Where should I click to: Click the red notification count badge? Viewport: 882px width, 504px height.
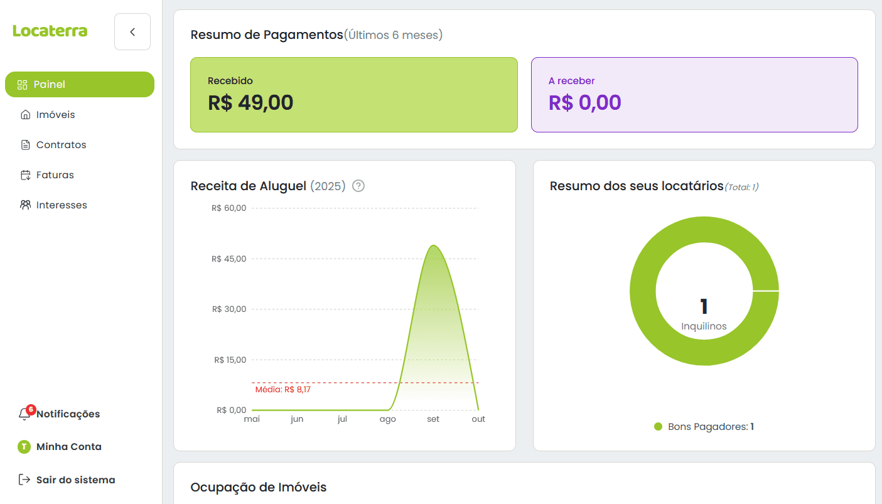point(31,409)
